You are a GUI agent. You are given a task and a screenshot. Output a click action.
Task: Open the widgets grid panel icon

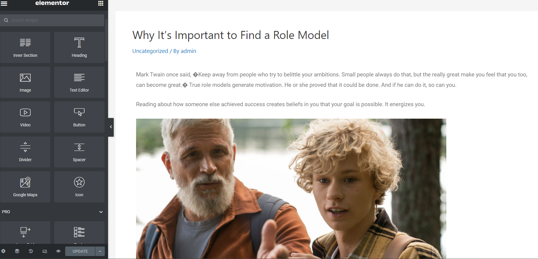click(x=101, y=3)
